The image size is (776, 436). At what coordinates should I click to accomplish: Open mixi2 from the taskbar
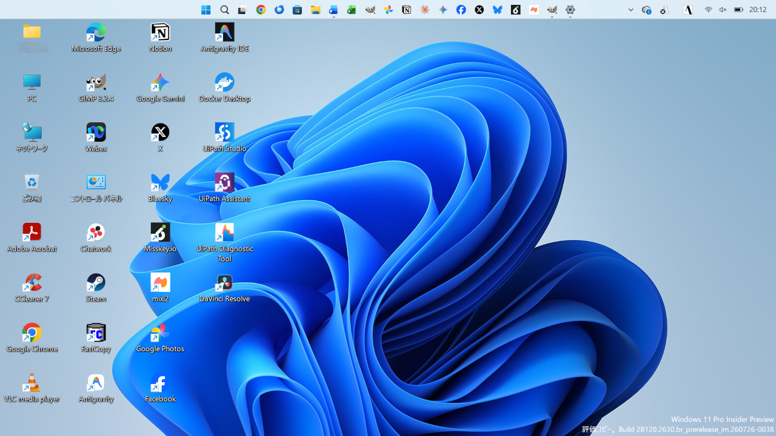(x=533, y=10)
